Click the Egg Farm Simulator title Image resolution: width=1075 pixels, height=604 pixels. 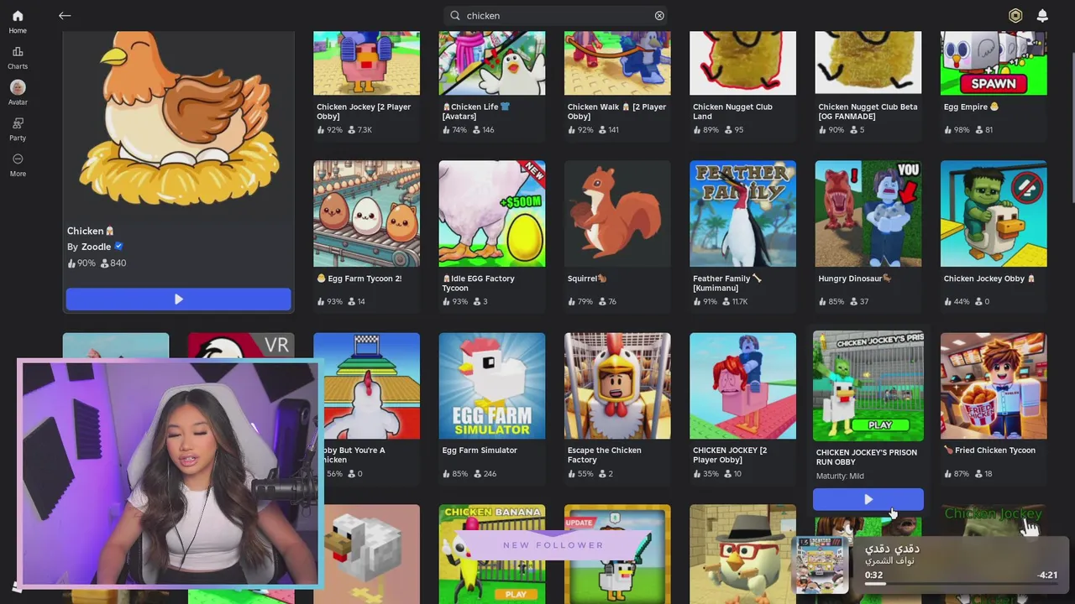point(480,450)
